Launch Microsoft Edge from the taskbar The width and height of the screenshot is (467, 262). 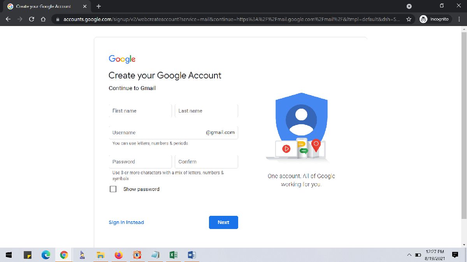(46, 255)
